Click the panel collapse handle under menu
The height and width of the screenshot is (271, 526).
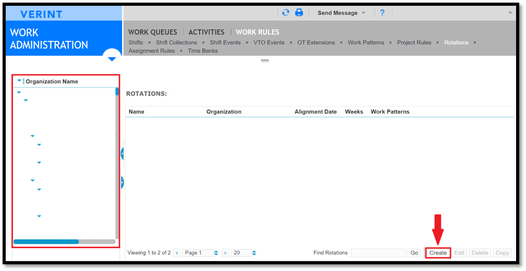[265, 61]
